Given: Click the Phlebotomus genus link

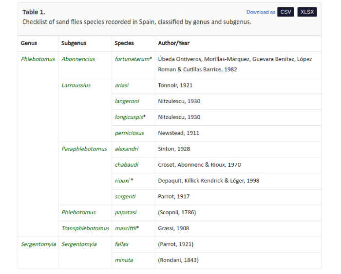Looking at the screenshot, I should [38, 59].
